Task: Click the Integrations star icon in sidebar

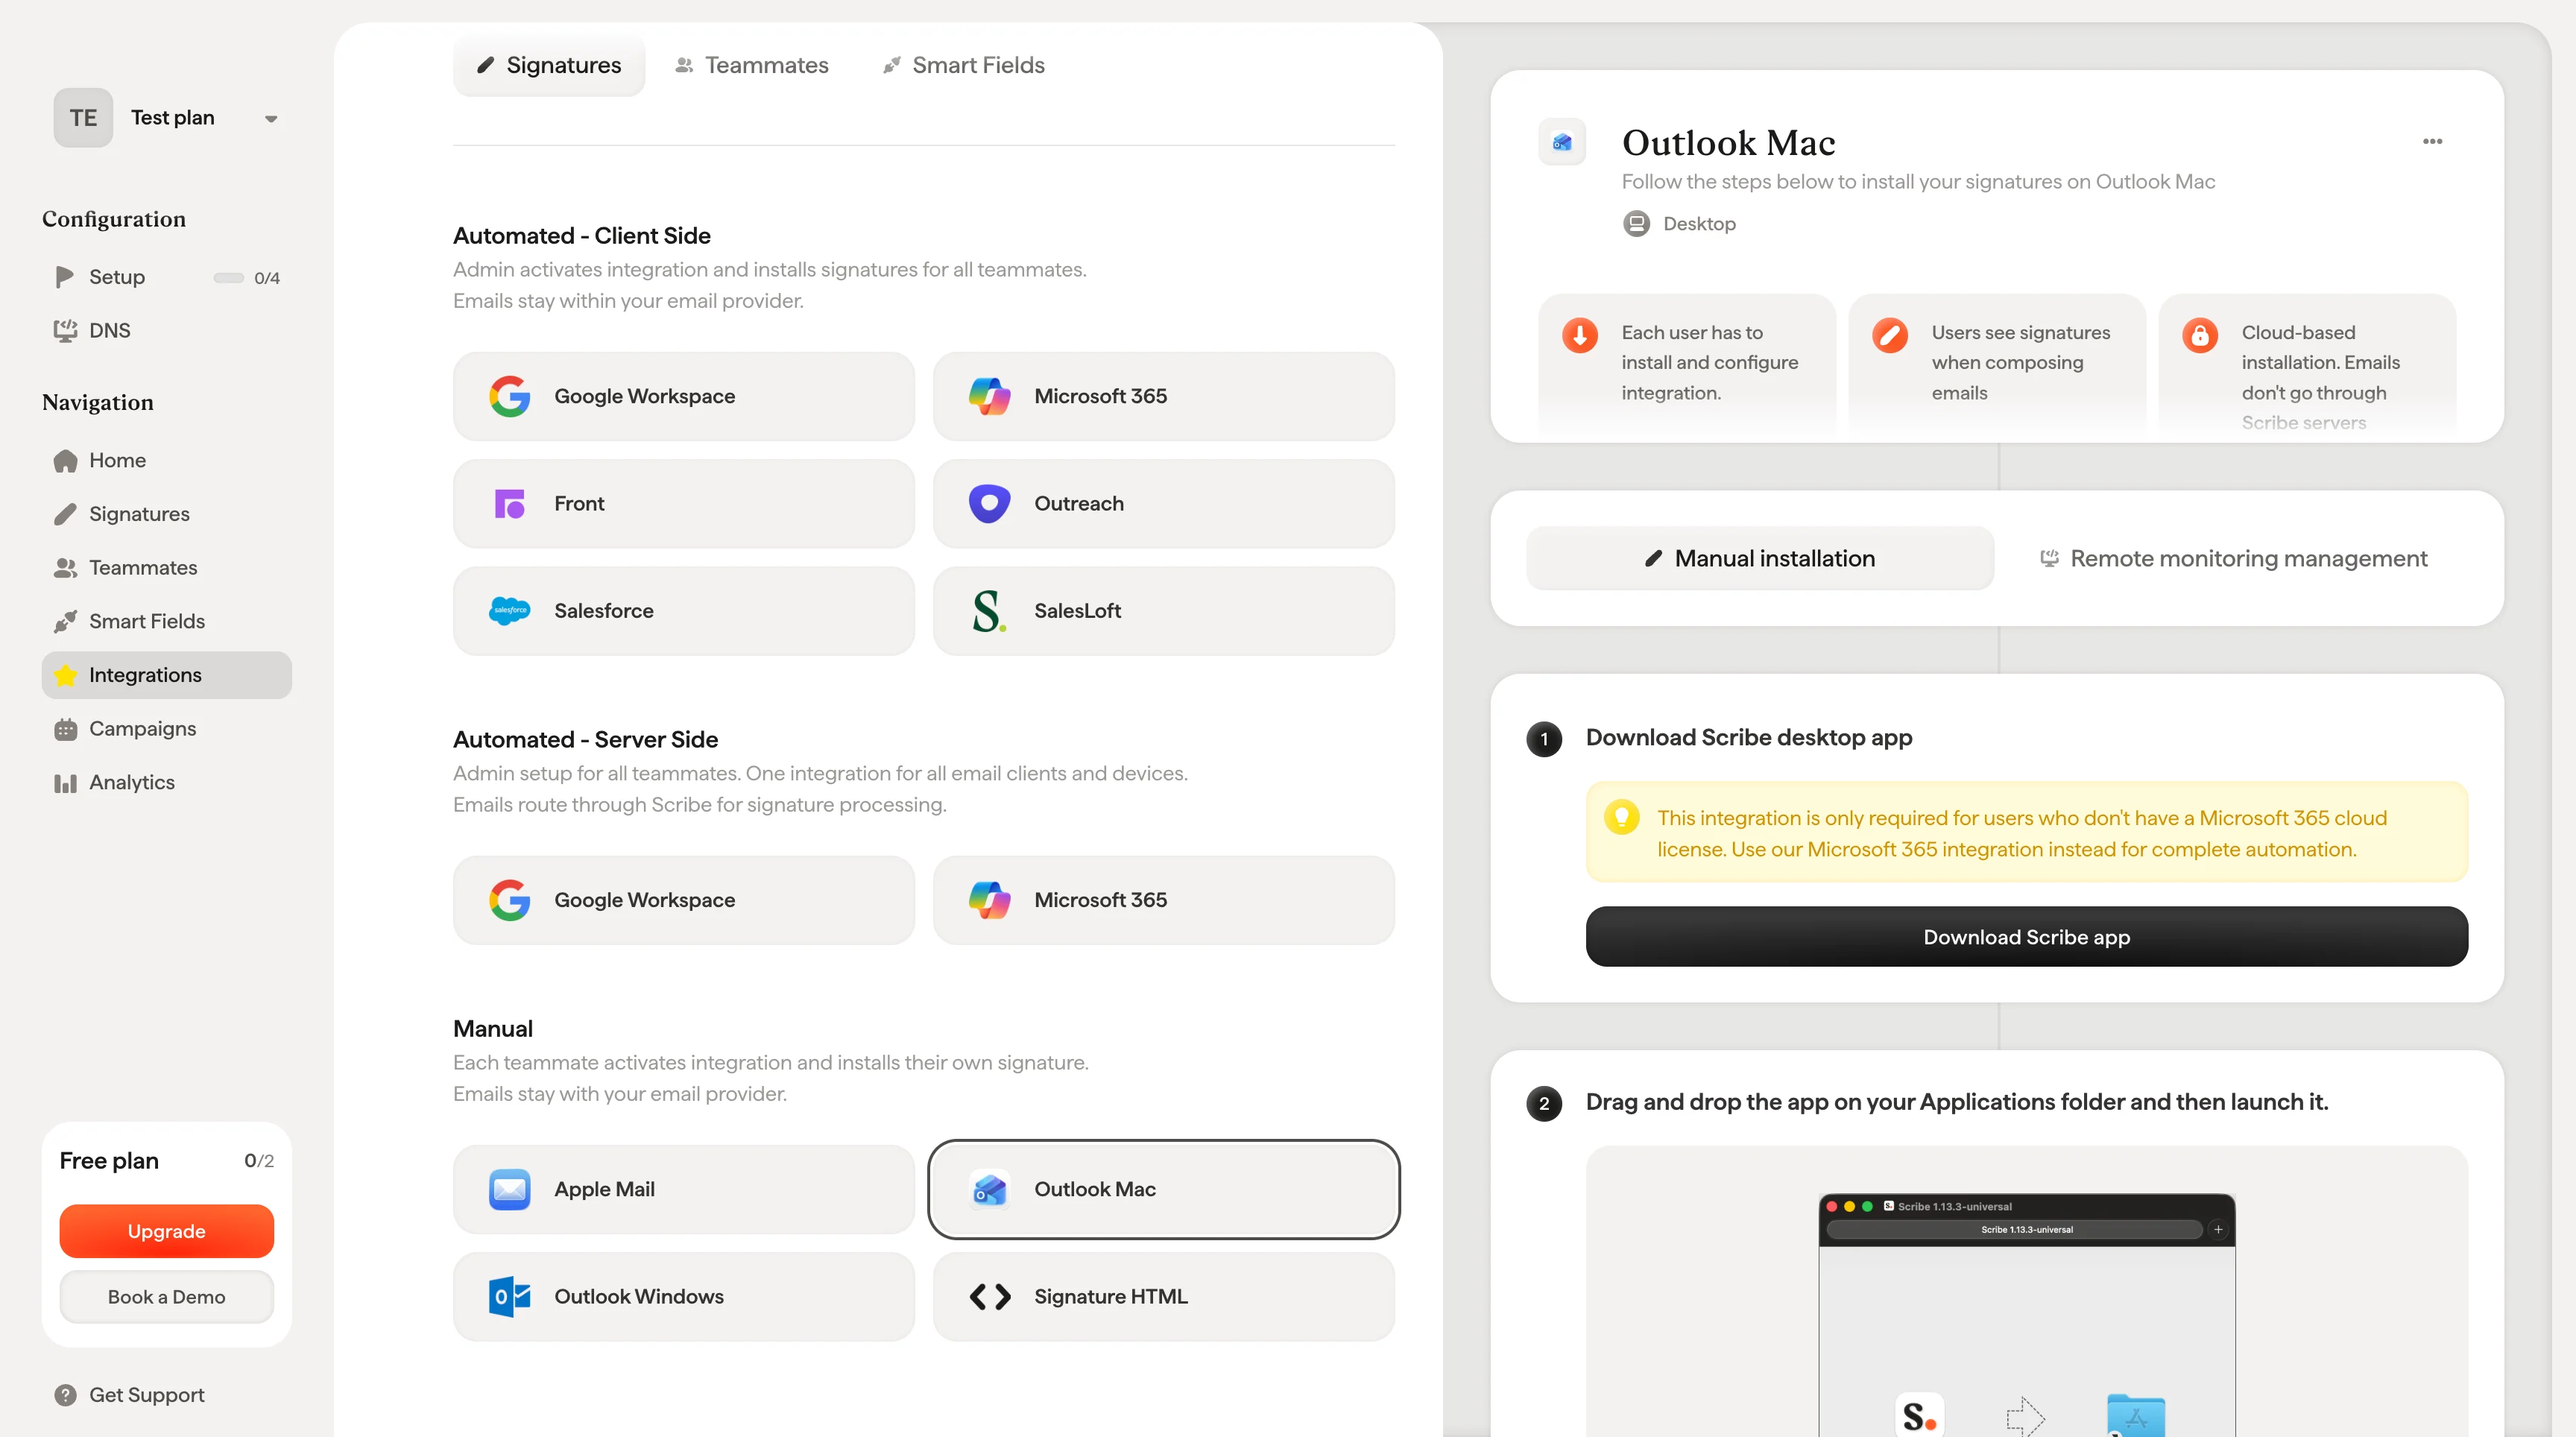Action: pos(65,676)
